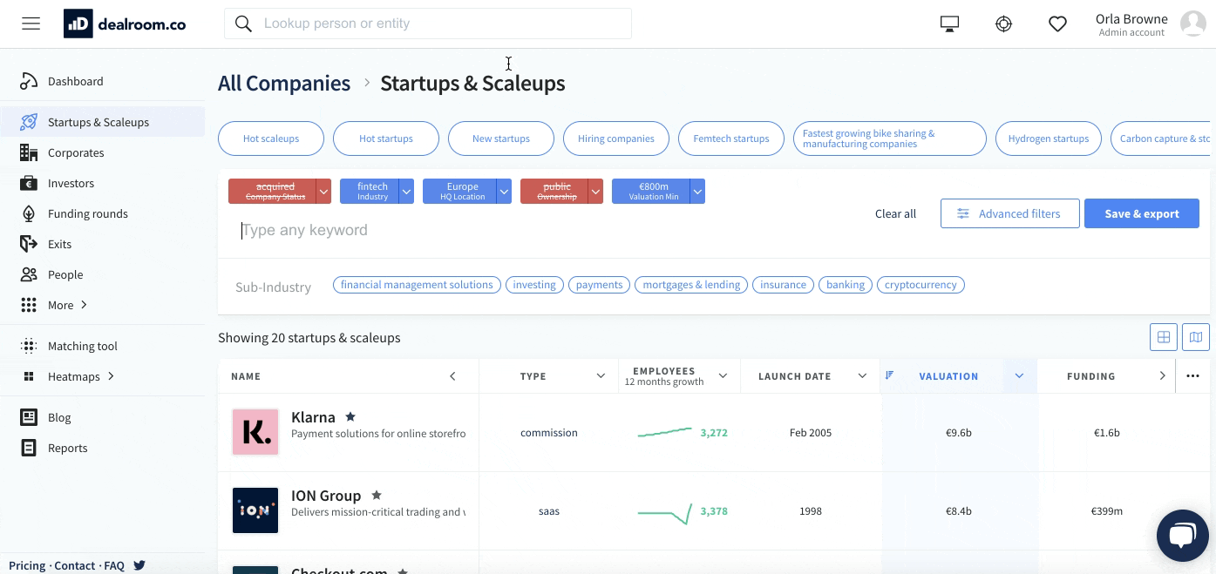Viewport: 1216px width, 574px height.
Task: Open the monitor presentation icon
Action: (x=950, y=24)
